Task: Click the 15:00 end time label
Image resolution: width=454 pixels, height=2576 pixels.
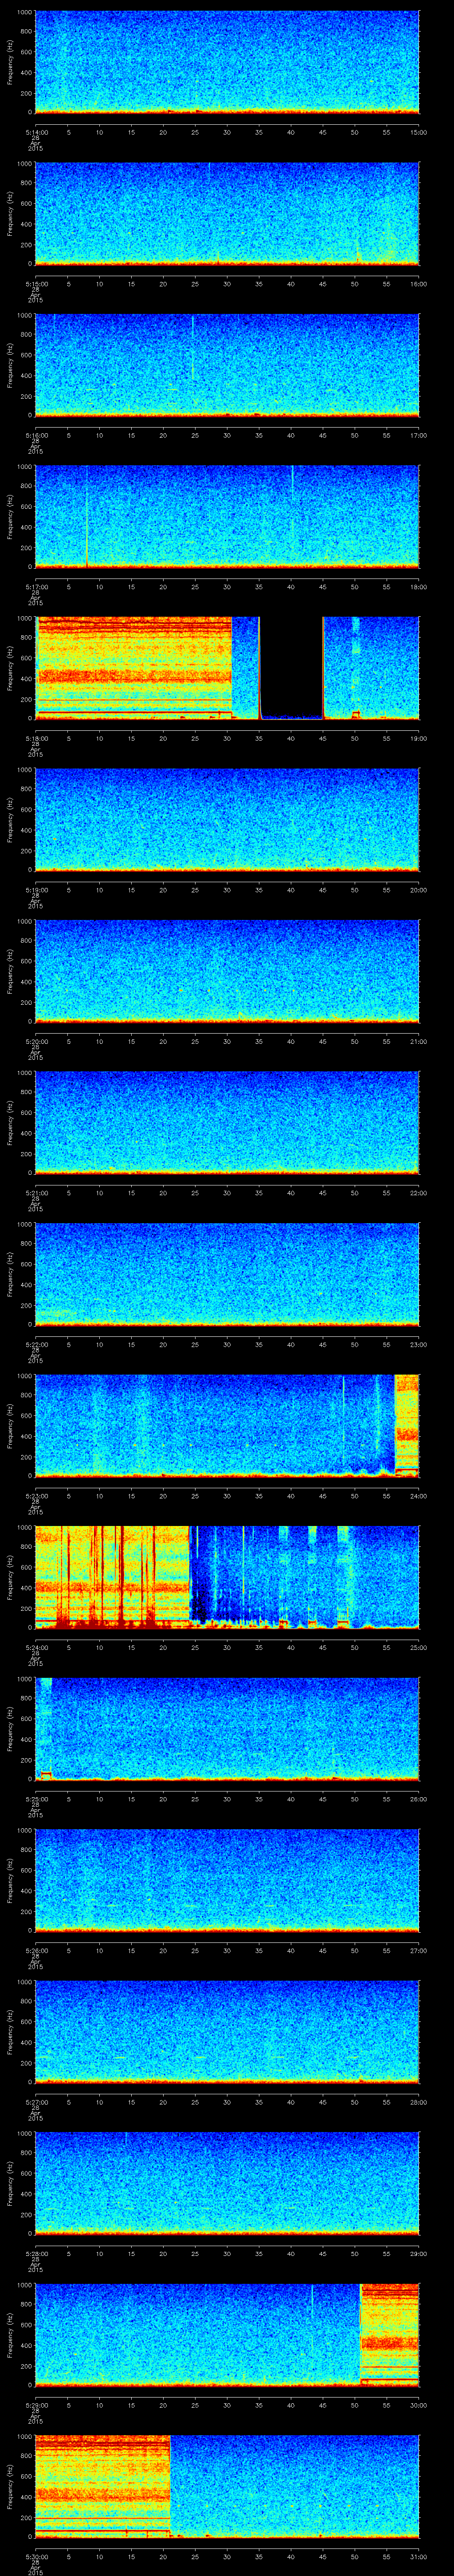Action: pos(419,132)
